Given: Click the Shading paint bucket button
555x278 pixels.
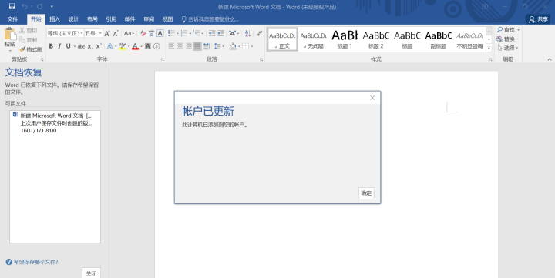Looking at the screenshot, I should coord(233,46).
